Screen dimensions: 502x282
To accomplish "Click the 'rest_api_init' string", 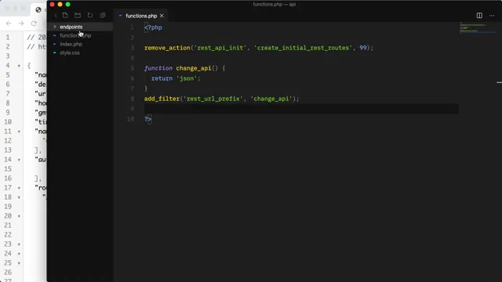I will 220,48.
